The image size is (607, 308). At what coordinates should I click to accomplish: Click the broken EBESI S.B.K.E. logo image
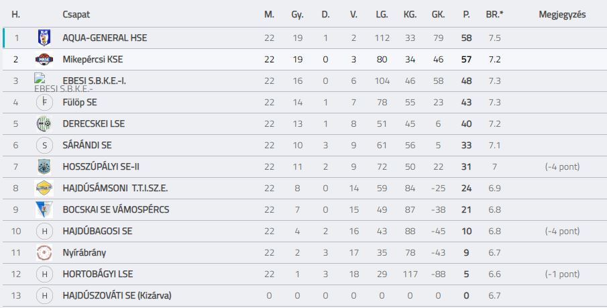(40, 79)
